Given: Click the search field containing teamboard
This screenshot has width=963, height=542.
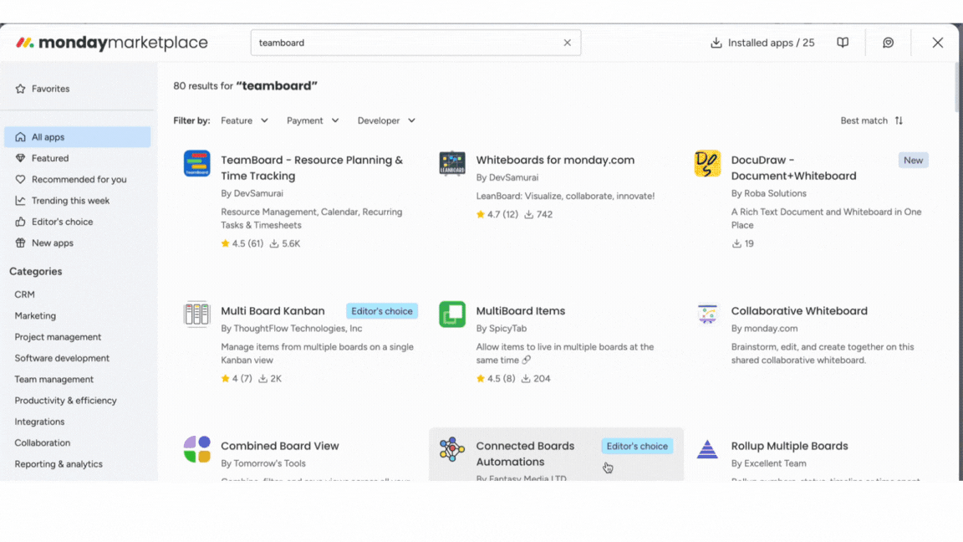Looking at the screenshot, I should pos(415,43).
